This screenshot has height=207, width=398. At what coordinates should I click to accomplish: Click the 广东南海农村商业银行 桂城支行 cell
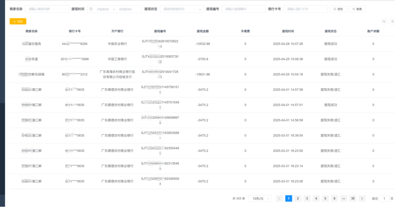pos(117,74)
